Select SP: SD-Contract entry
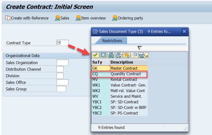Viewport: 212px width, 135px height. point(129,102)
